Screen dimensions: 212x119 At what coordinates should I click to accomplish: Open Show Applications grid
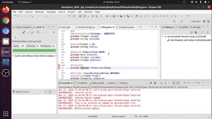pyautogui.click(x=6, y=114)
